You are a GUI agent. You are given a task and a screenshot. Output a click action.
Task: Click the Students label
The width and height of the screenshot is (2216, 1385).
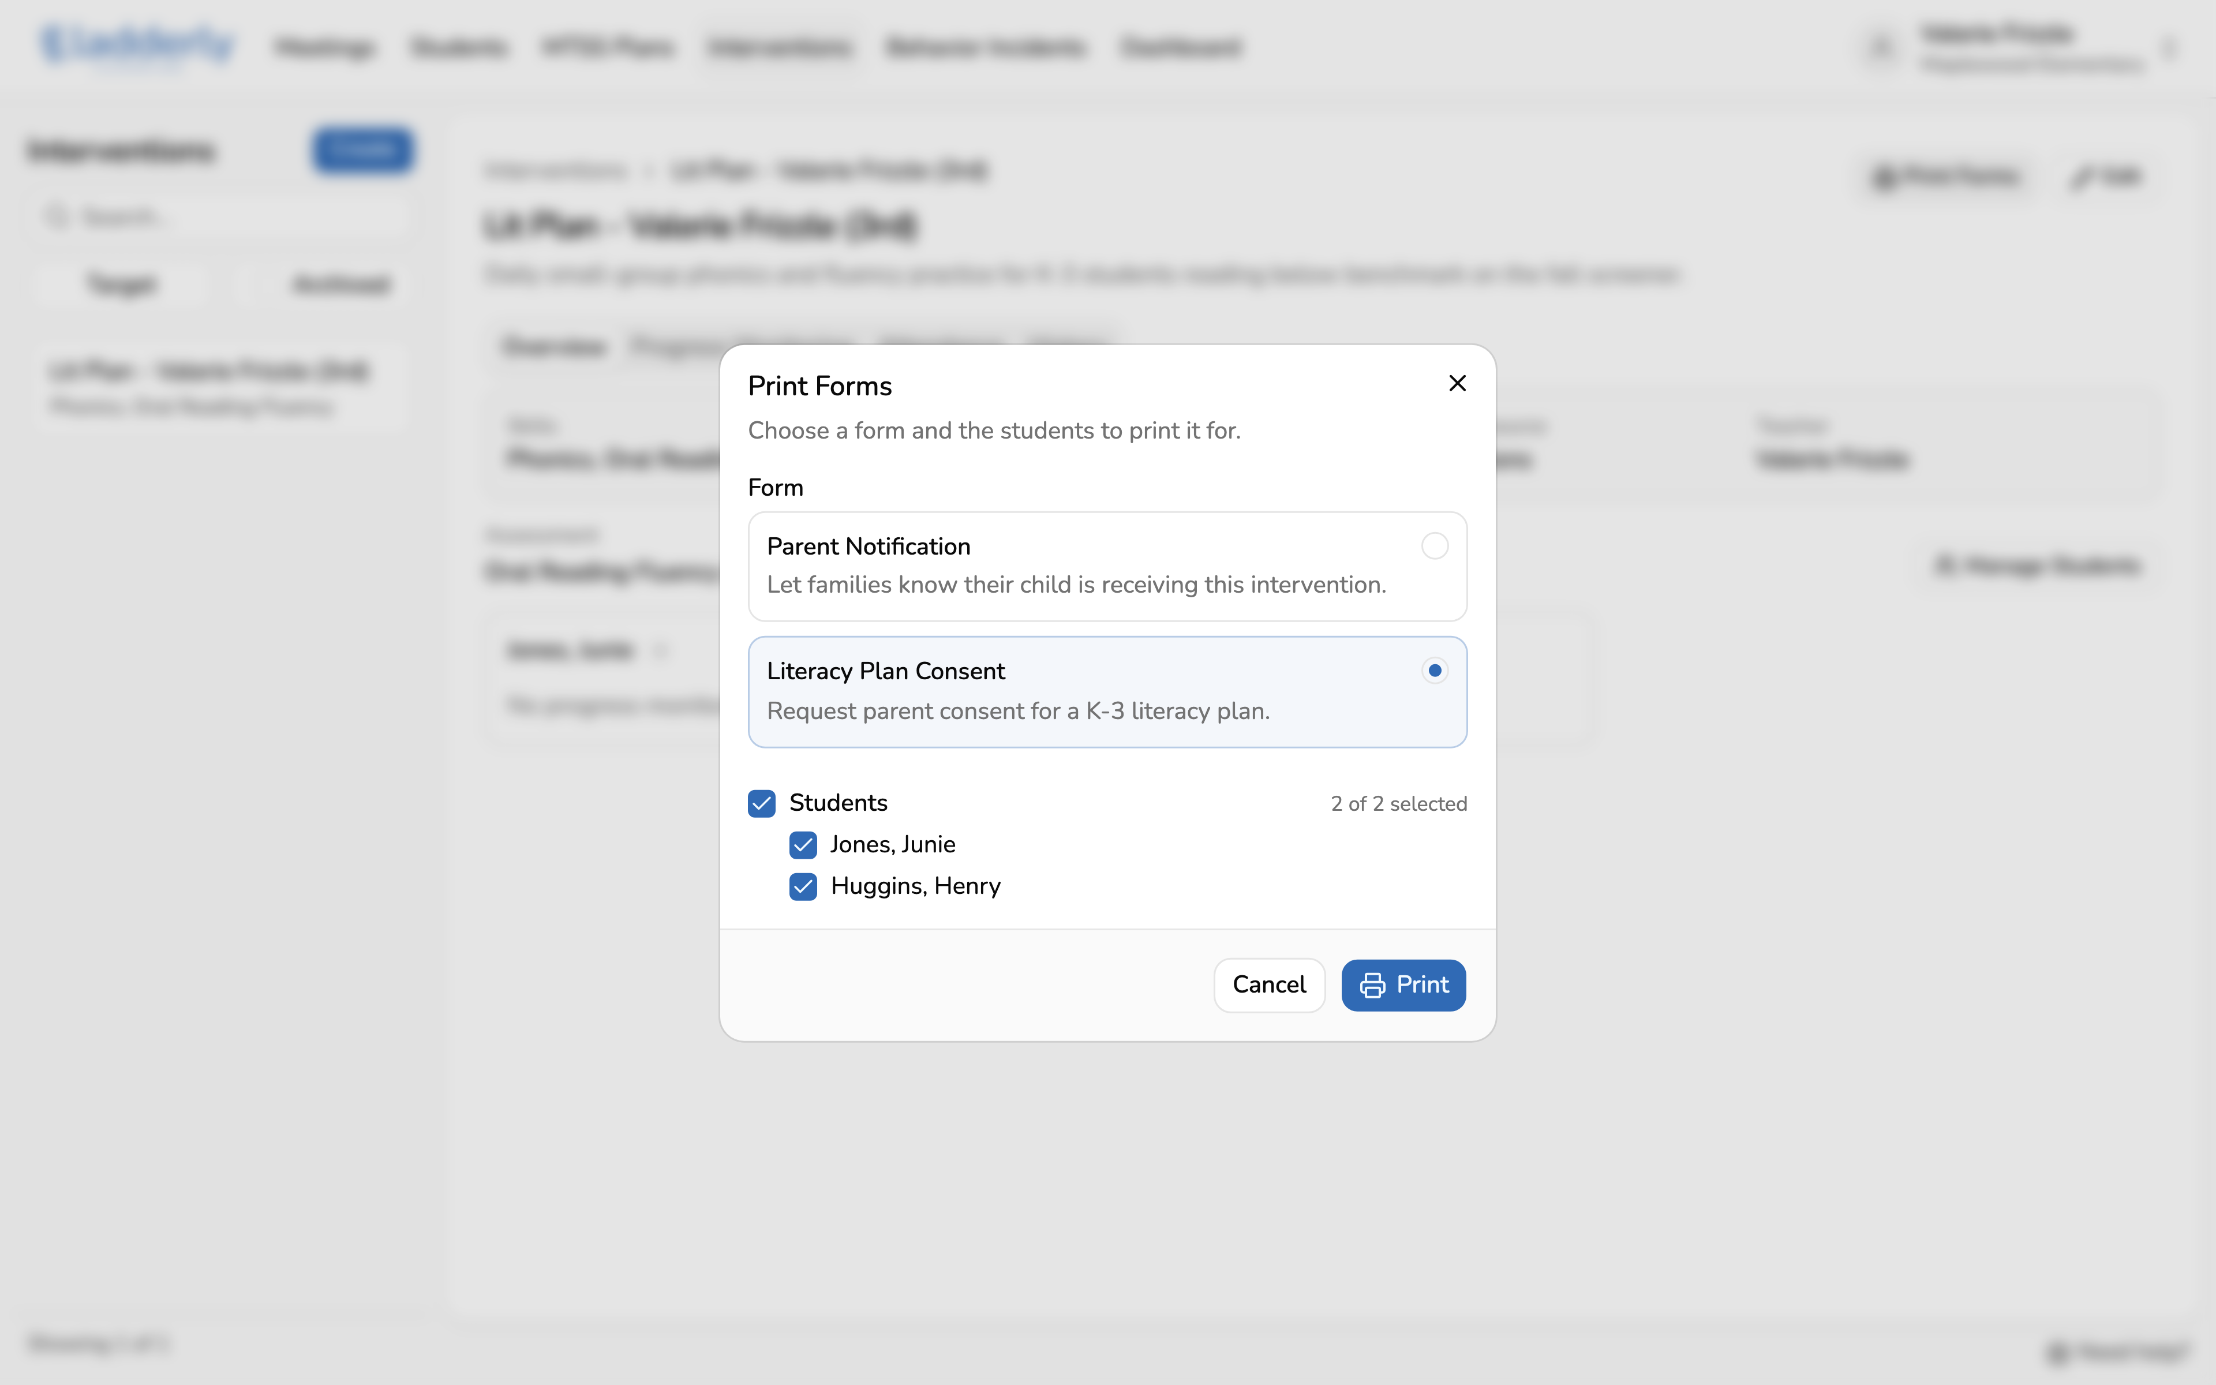pos(838,803)
